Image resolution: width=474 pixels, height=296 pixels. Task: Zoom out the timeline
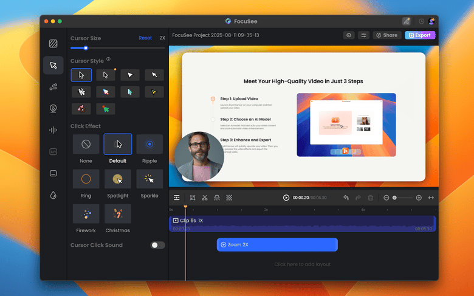(386, 198)
